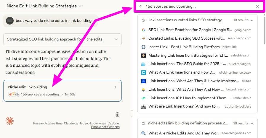The image size is (266, 138).
Task: Open the Curated Links searcharoo.com result
Action: tap(186, 38)
